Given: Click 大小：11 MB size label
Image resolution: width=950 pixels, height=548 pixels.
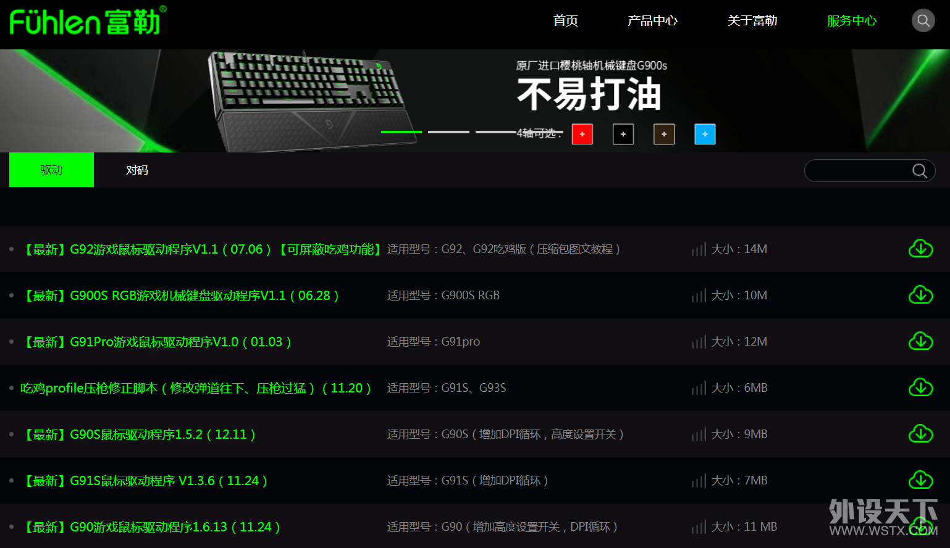Looking at the screenshot, I should tap(744, 527).
